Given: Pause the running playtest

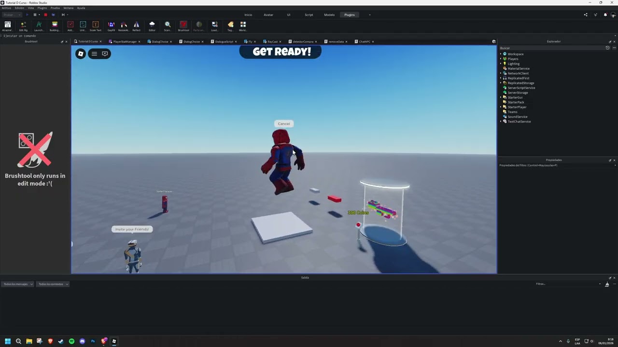Looking at the screenshot, I should pos(35,15).
